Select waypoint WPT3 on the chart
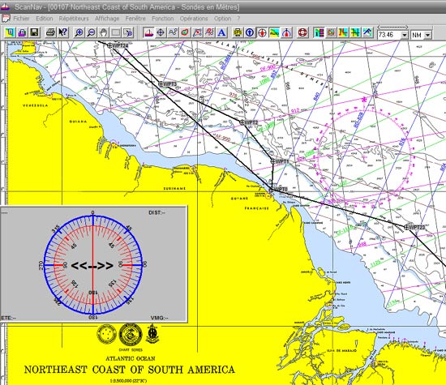Viewport: 446px width, 385px height. (x=161, y=83)
